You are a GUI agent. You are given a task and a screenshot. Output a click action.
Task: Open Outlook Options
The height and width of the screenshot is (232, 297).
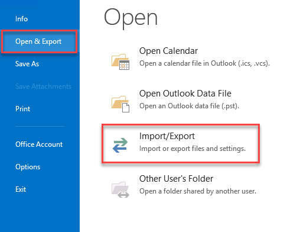coord(28,167)
